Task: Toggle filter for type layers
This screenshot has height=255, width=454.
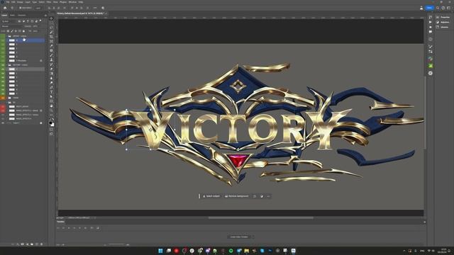Action: 28,21
